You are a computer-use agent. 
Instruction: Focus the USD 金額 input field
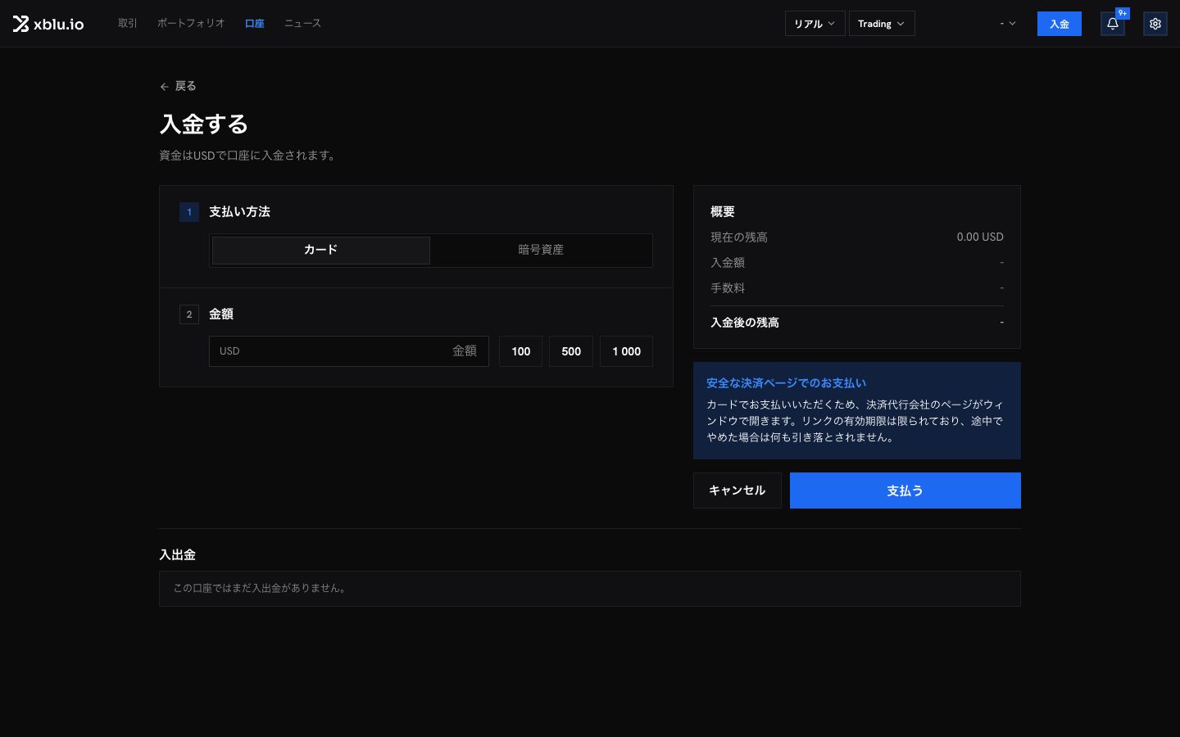point(349,351)
